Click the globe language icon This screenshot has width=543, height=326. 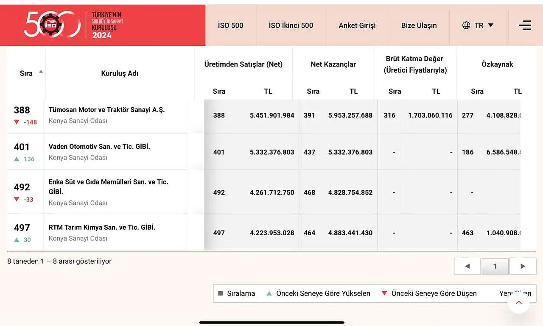[x=466, y=25]
